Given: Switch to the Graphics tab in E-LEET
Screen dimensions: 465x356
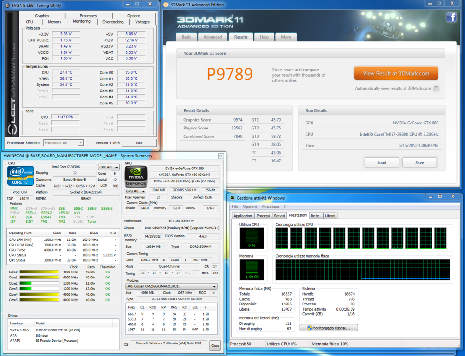Looking at the screenshot, I should 42,16.
